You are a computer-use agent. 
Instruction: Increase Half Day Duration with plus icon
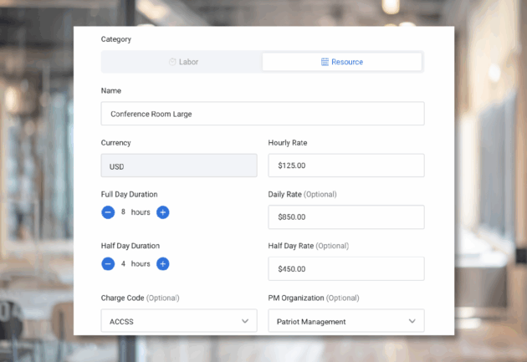pos(162,264)
